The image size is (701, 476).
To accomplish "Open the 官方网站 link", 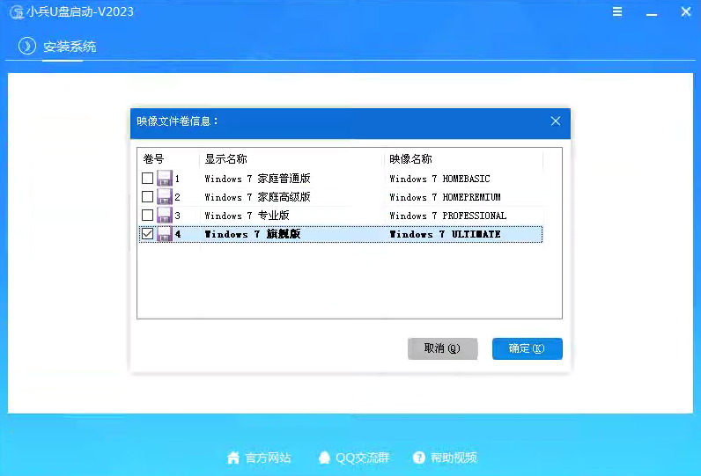I will 269,458.
